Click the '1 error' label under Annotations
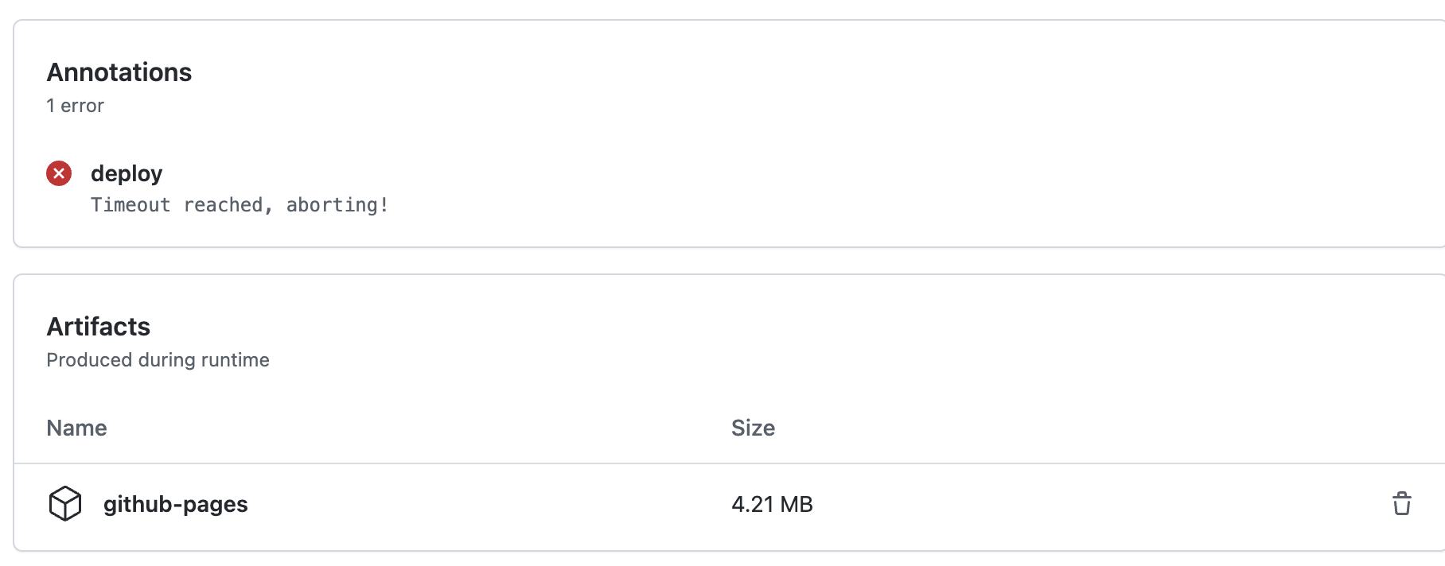Viewport: 1445px width, 566px height. [x=76, y=105]
